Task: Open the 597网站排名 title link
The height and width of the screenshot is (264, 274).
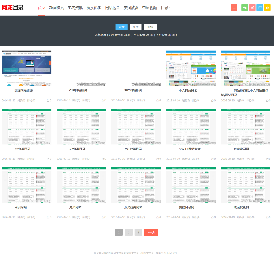Action: [x=133, y=90]
